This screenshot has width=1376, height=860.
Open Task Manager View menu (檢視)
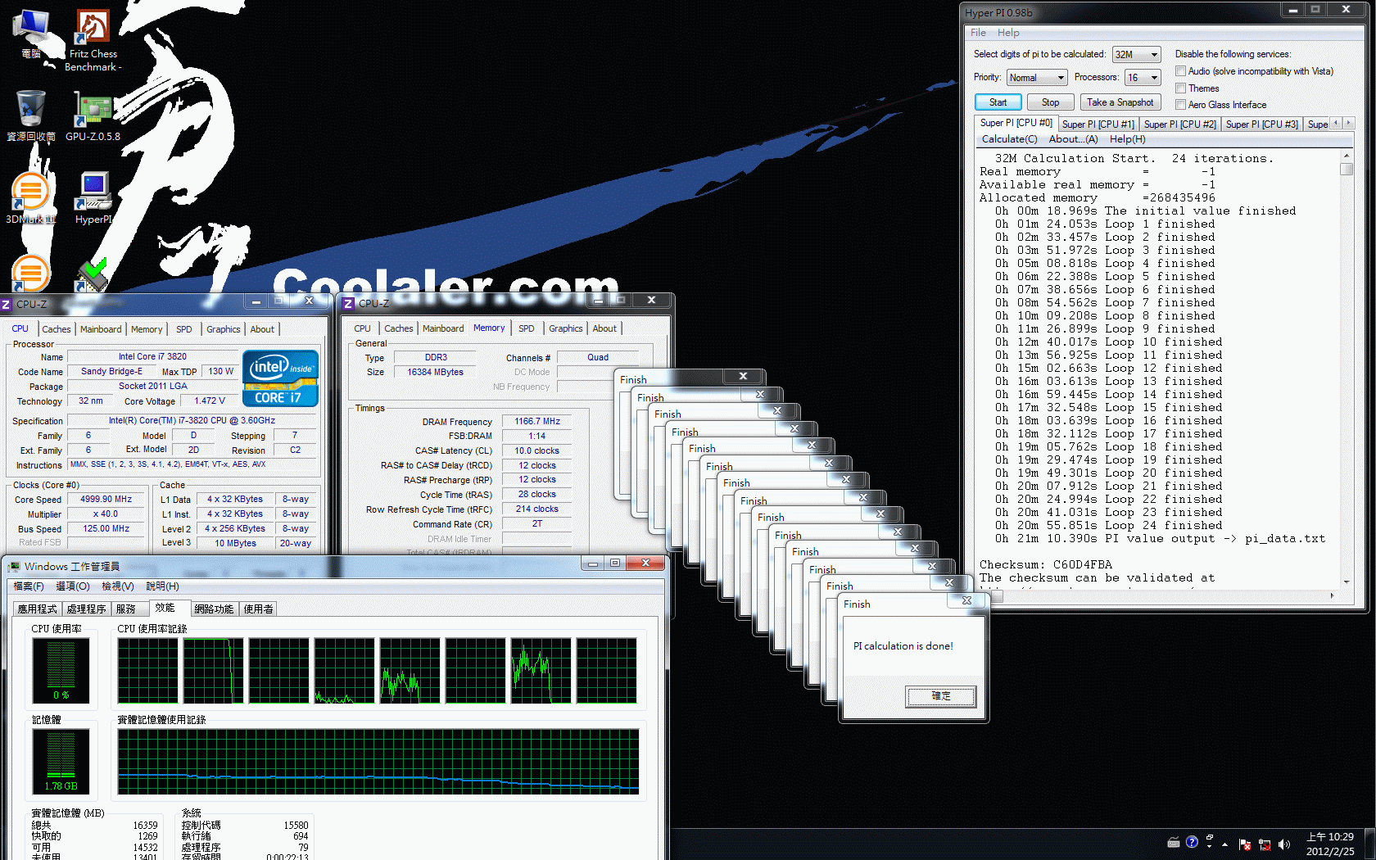coord(117,586)
